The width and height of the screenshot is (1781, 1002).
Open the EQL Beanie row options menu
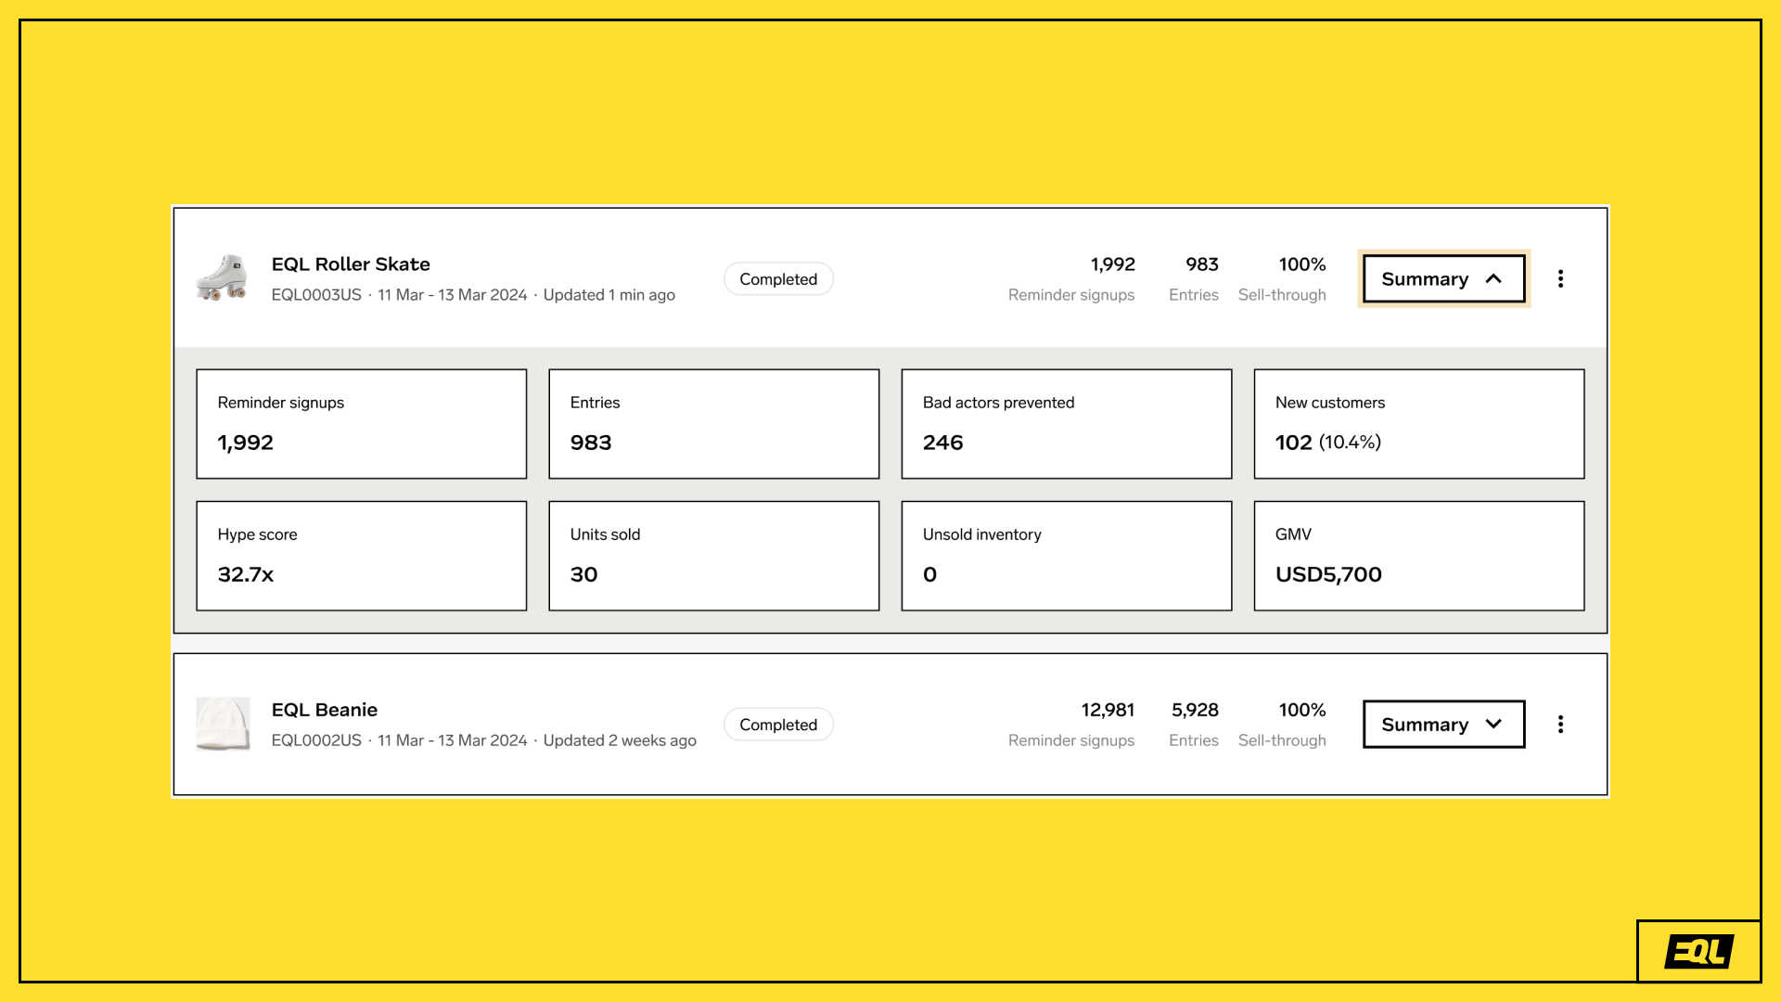[x=1560, y=725]
